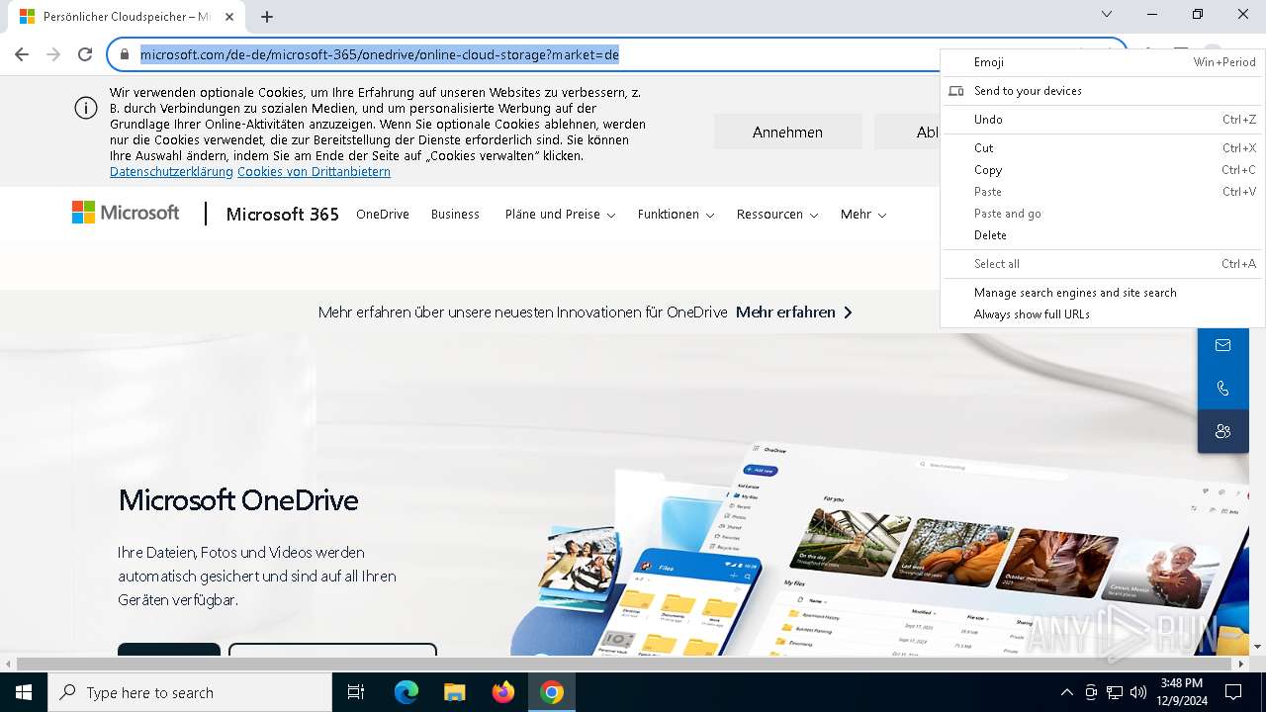Expand the Pläne und Preise menu

pos(560,214)
